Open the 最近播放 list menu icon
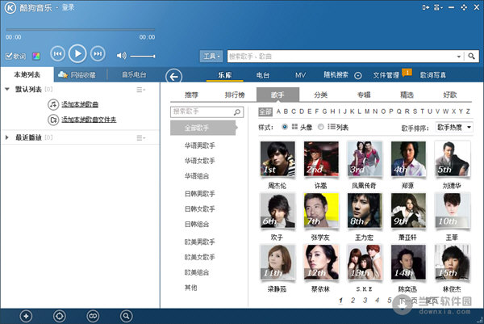Screen dimensions: 484x324 coord(140,138)
